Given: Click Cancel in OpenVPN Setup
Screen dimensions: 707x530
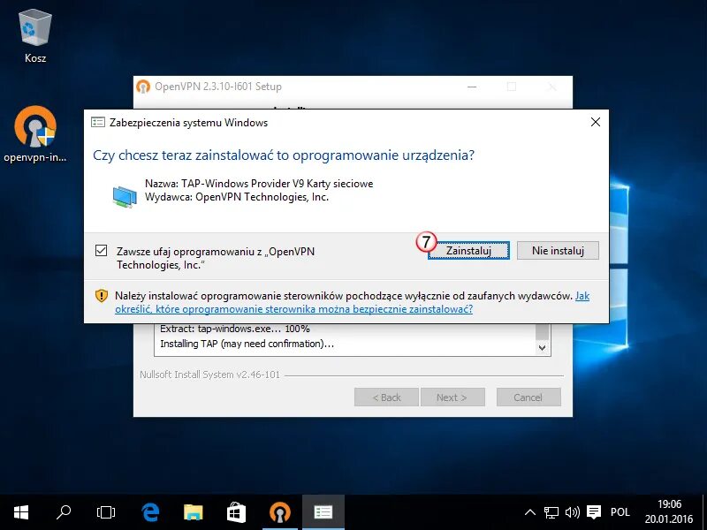Looking at the screenshot, I should click(528, 397).
